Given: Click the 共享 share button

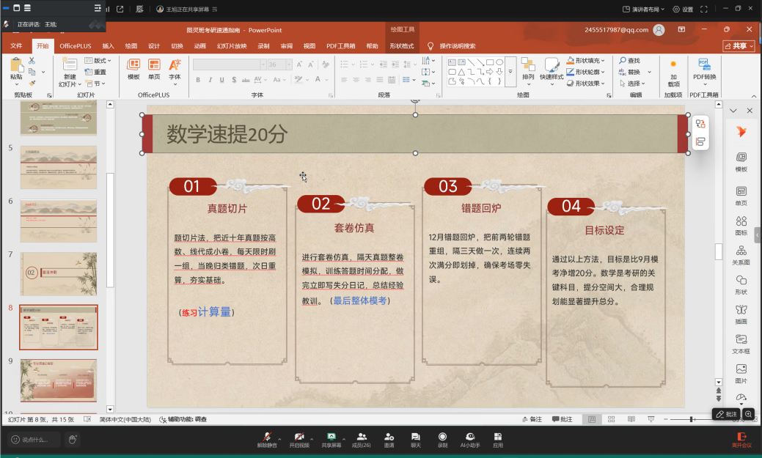Looking at the screenshot, I should 739,46.
